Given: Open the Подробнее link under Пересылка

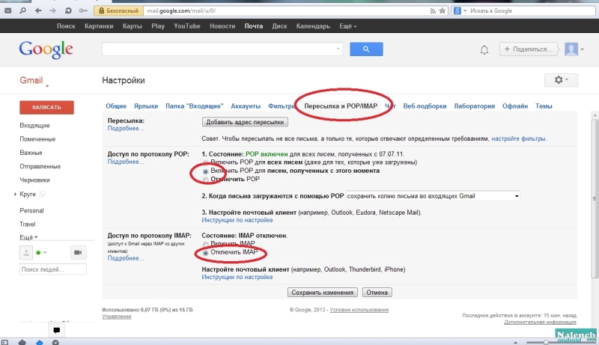Looking at the screenshot, I should (126, 128).
